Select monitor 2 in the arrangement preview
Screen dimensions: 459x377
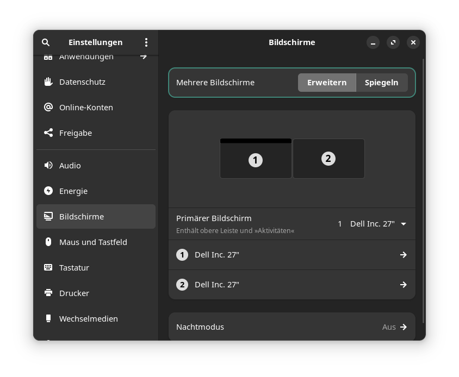point(328,159)
